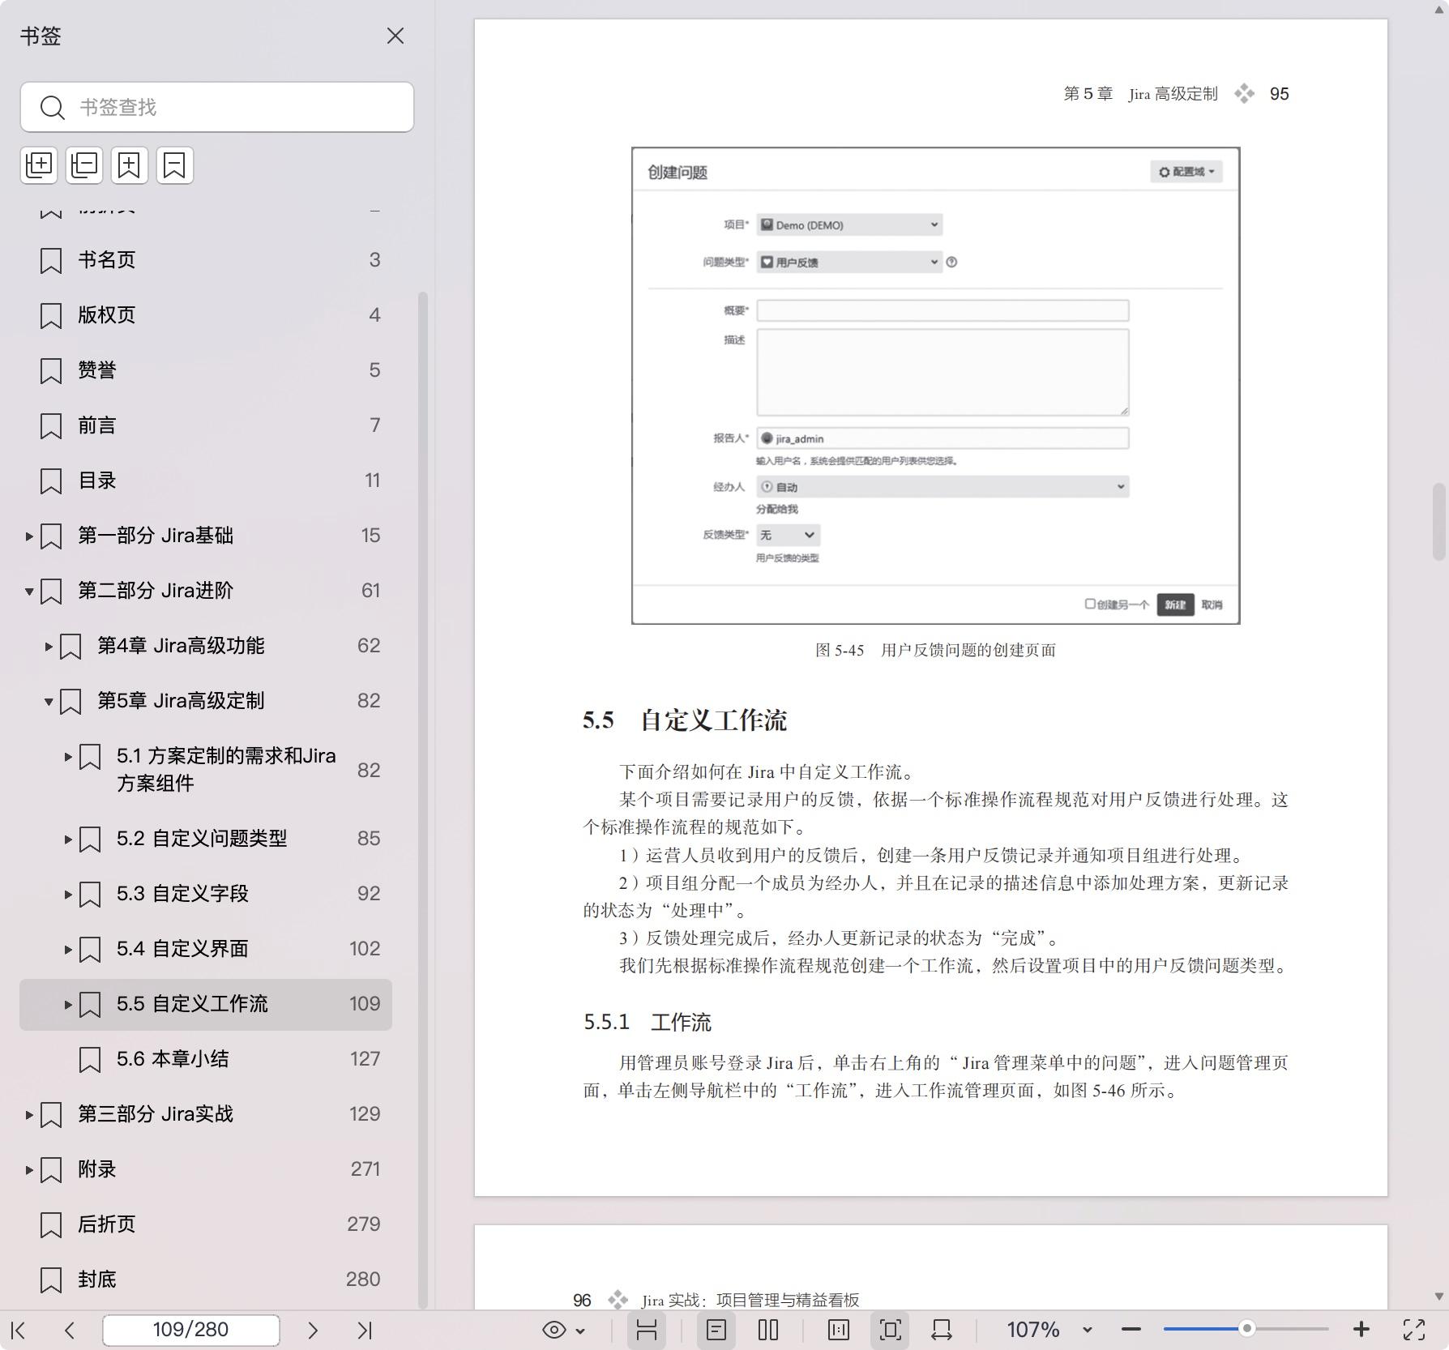Toggle fit page view
Viewport: 1449px width, 1350px height.
[890, 1330]
